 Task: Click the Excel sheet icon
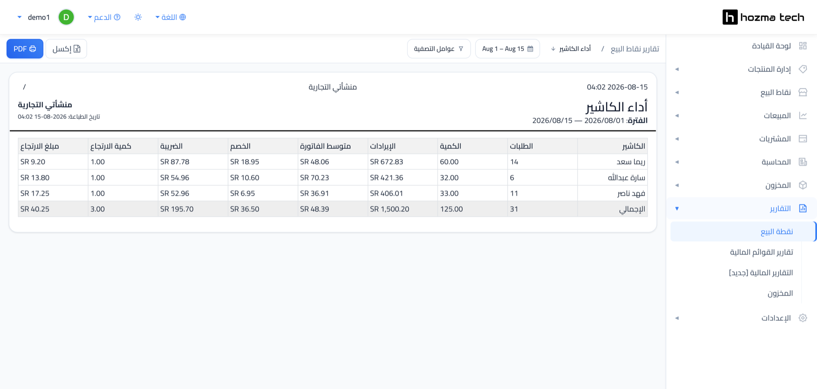(x=77, y=49)
